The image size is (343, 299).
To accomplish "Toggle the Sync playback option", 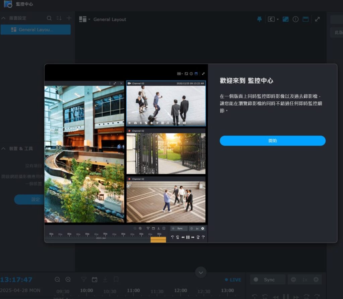I will tap(268, 280).
